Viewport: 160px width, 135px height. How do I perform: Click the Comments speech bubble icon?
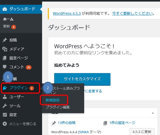[5, 67]
